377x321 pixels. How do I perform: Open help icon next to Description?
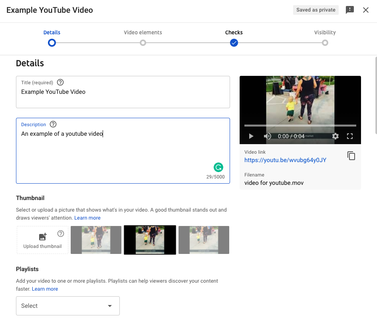tap(53, 124)
